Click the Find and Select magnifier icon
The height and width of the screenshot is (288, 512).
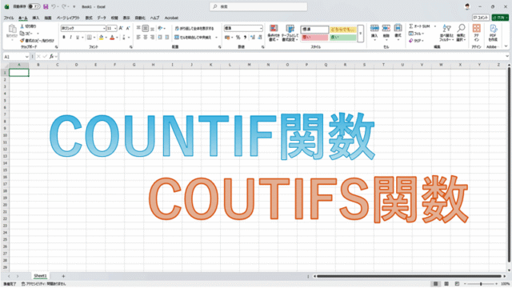point(461,33)
